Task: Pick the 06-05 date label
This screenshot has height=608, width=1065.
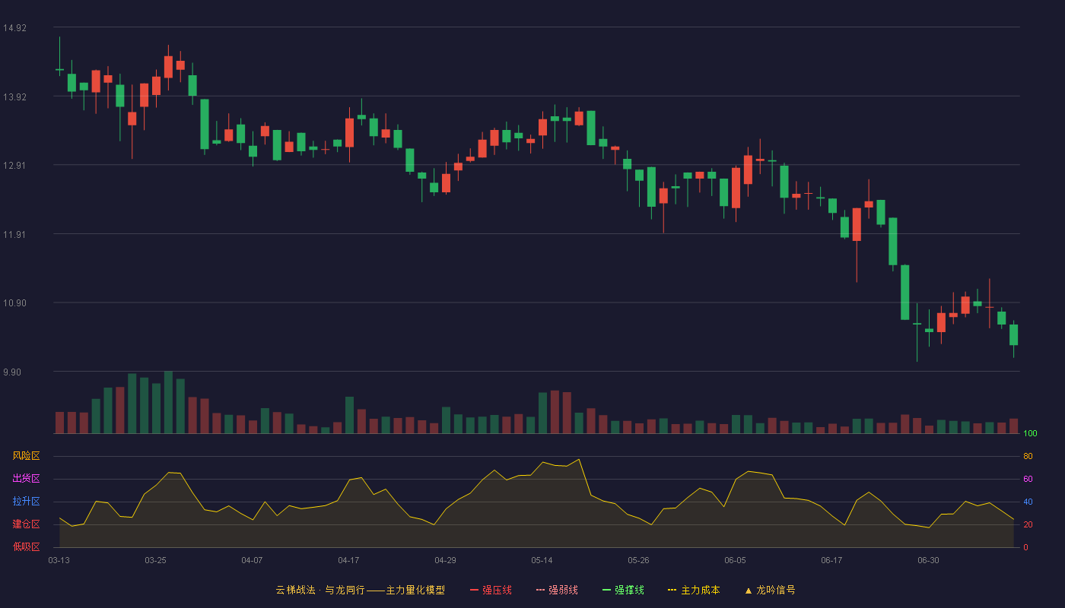Action: 735,560
